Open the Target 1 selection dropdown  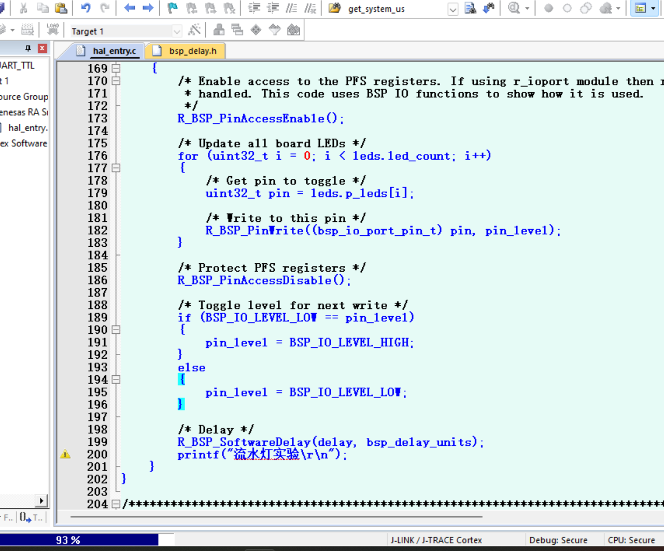click(177, 31)
